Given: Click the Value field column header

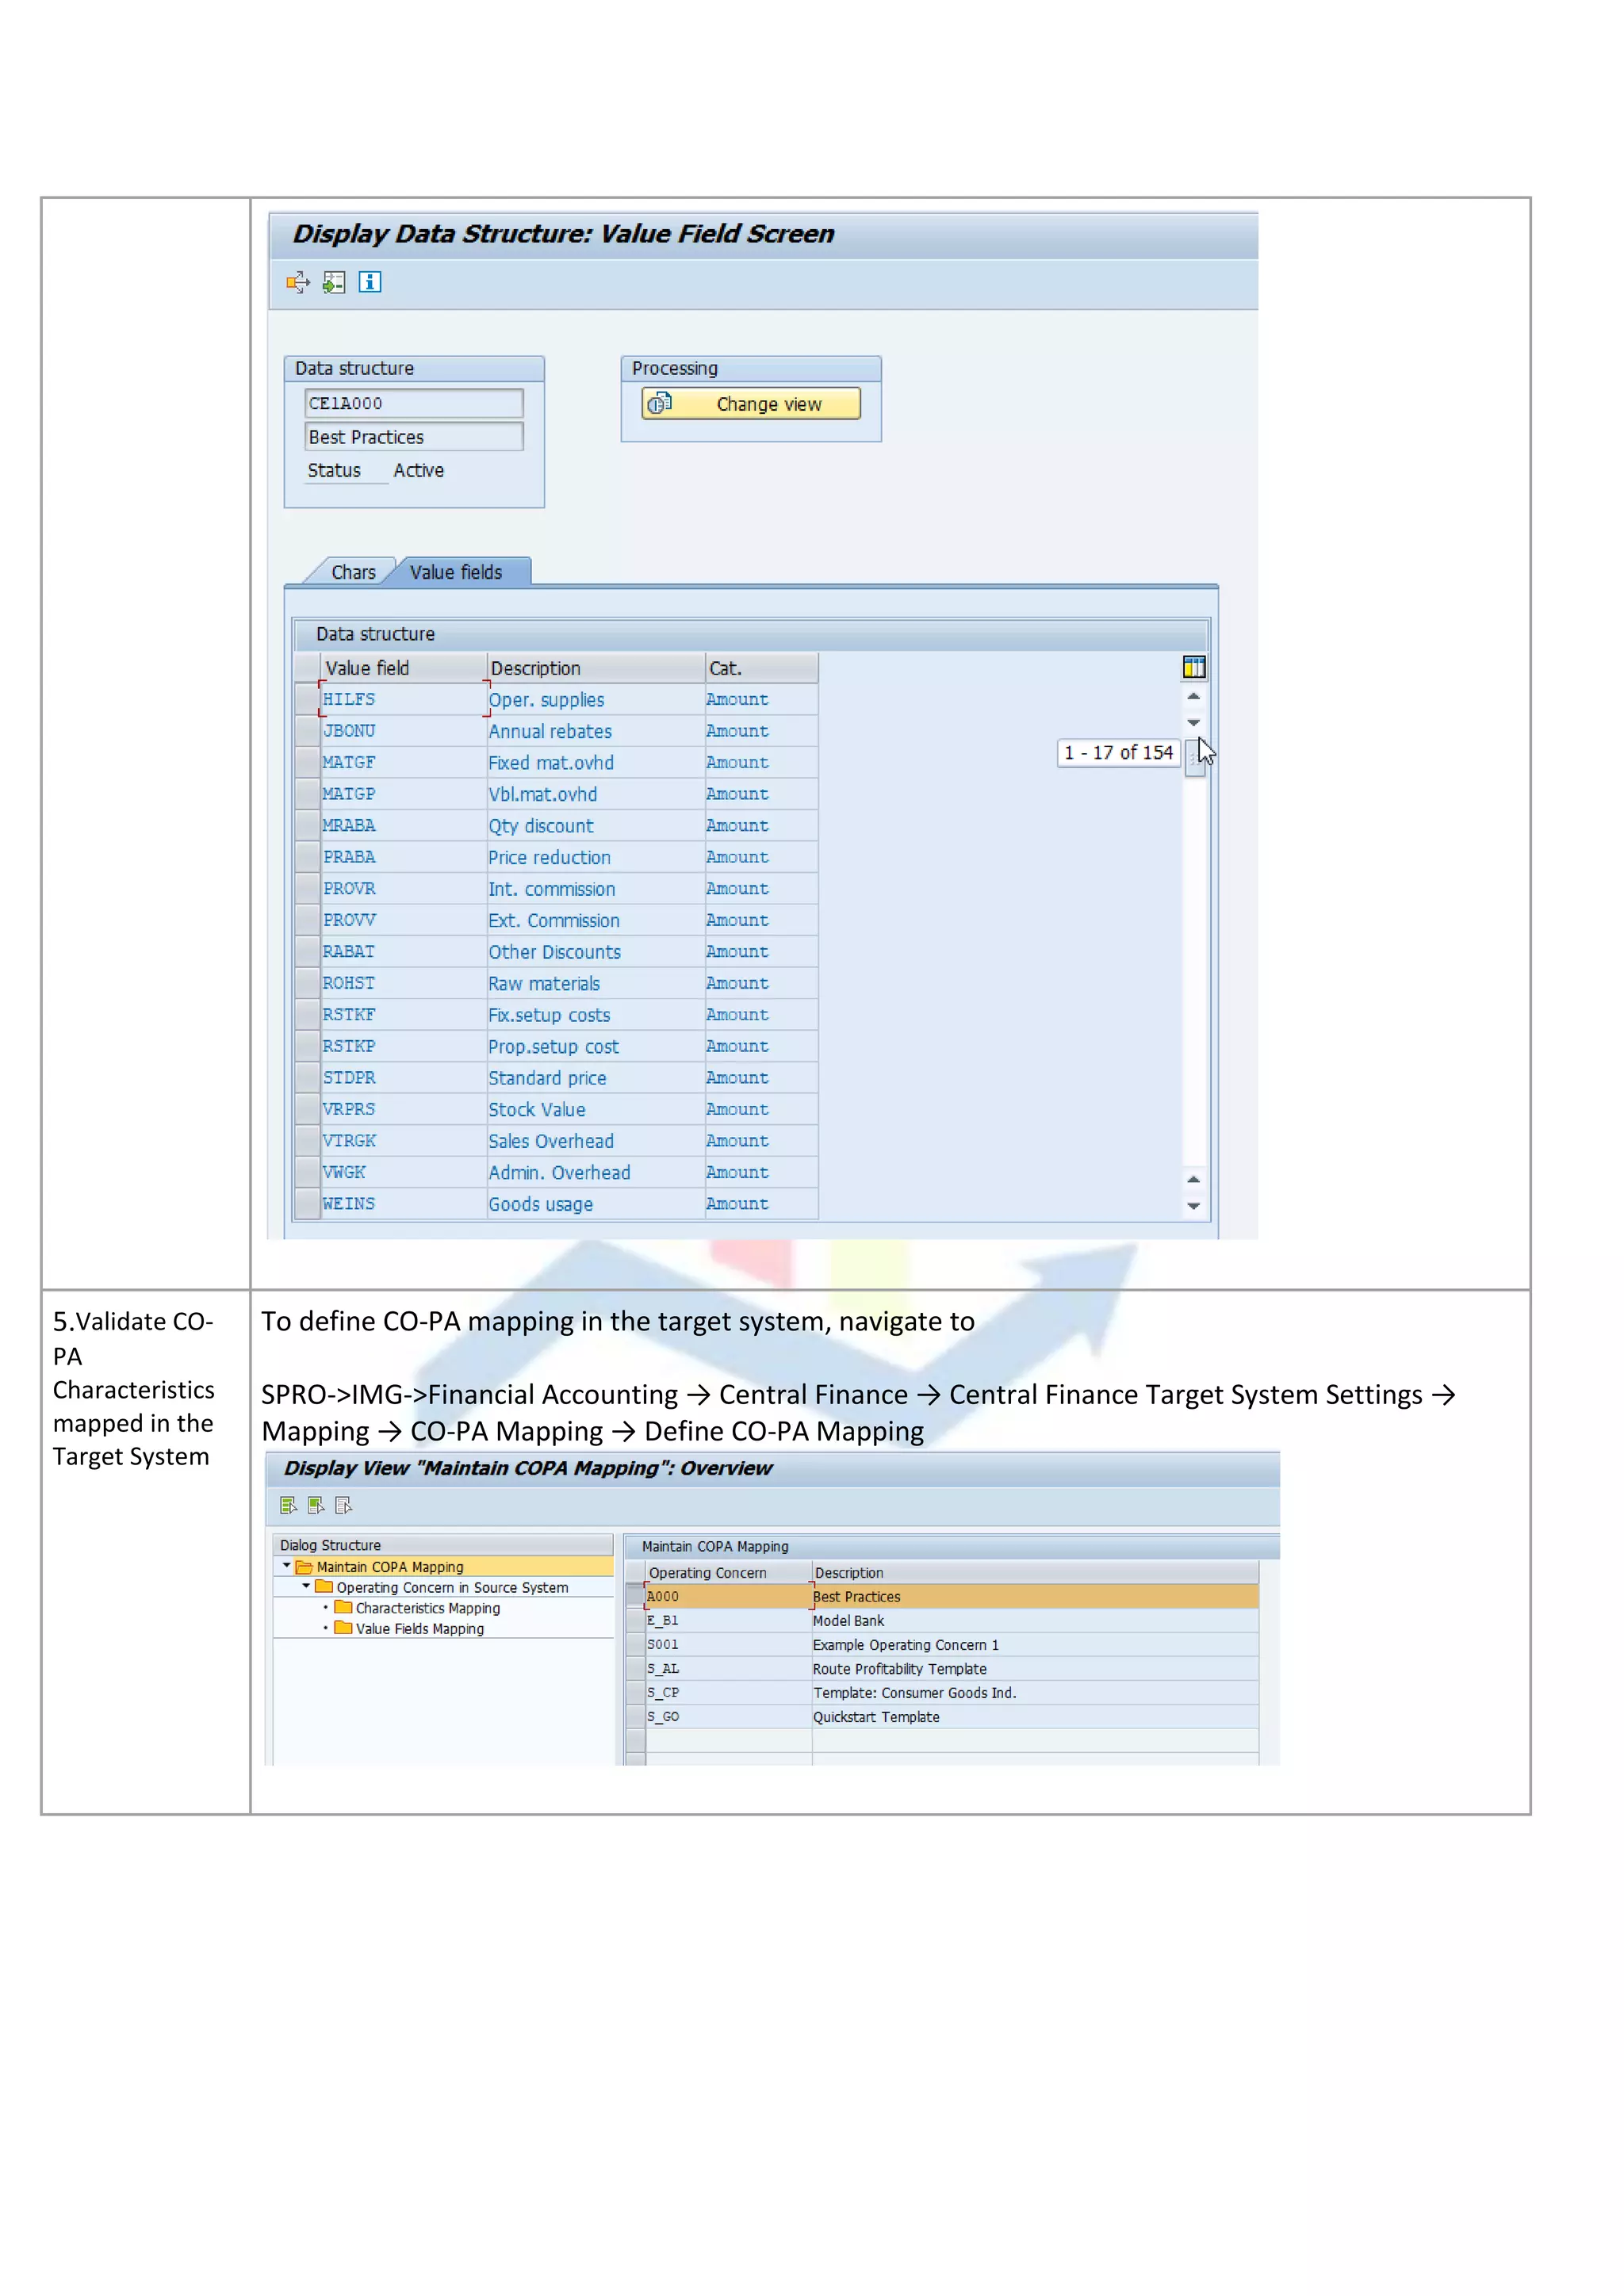Looking at the screenshot, I should click(x=403, y=669).
